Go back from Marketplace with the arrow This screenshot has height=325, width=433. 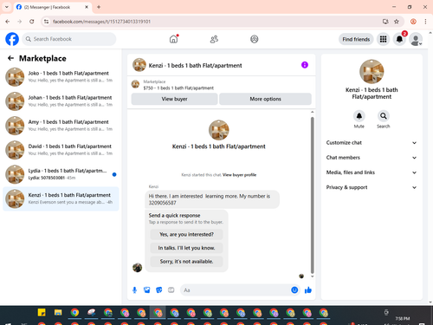(10, 58)
